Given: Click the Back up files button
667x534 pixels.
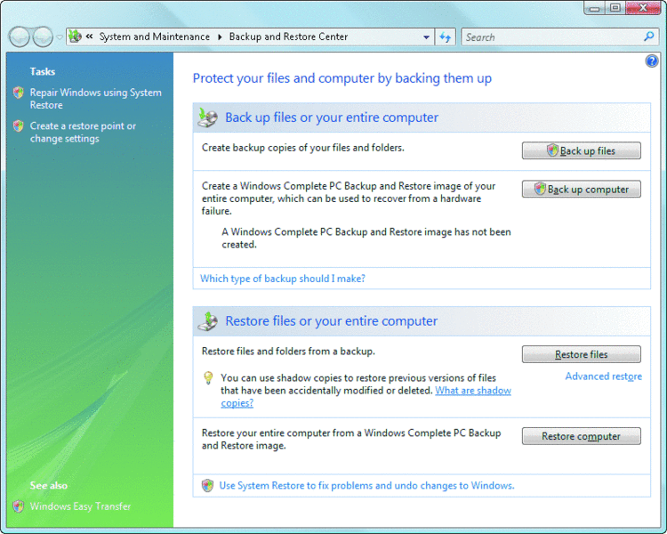Looking at the screenshot, I should [x=581, y=150].
